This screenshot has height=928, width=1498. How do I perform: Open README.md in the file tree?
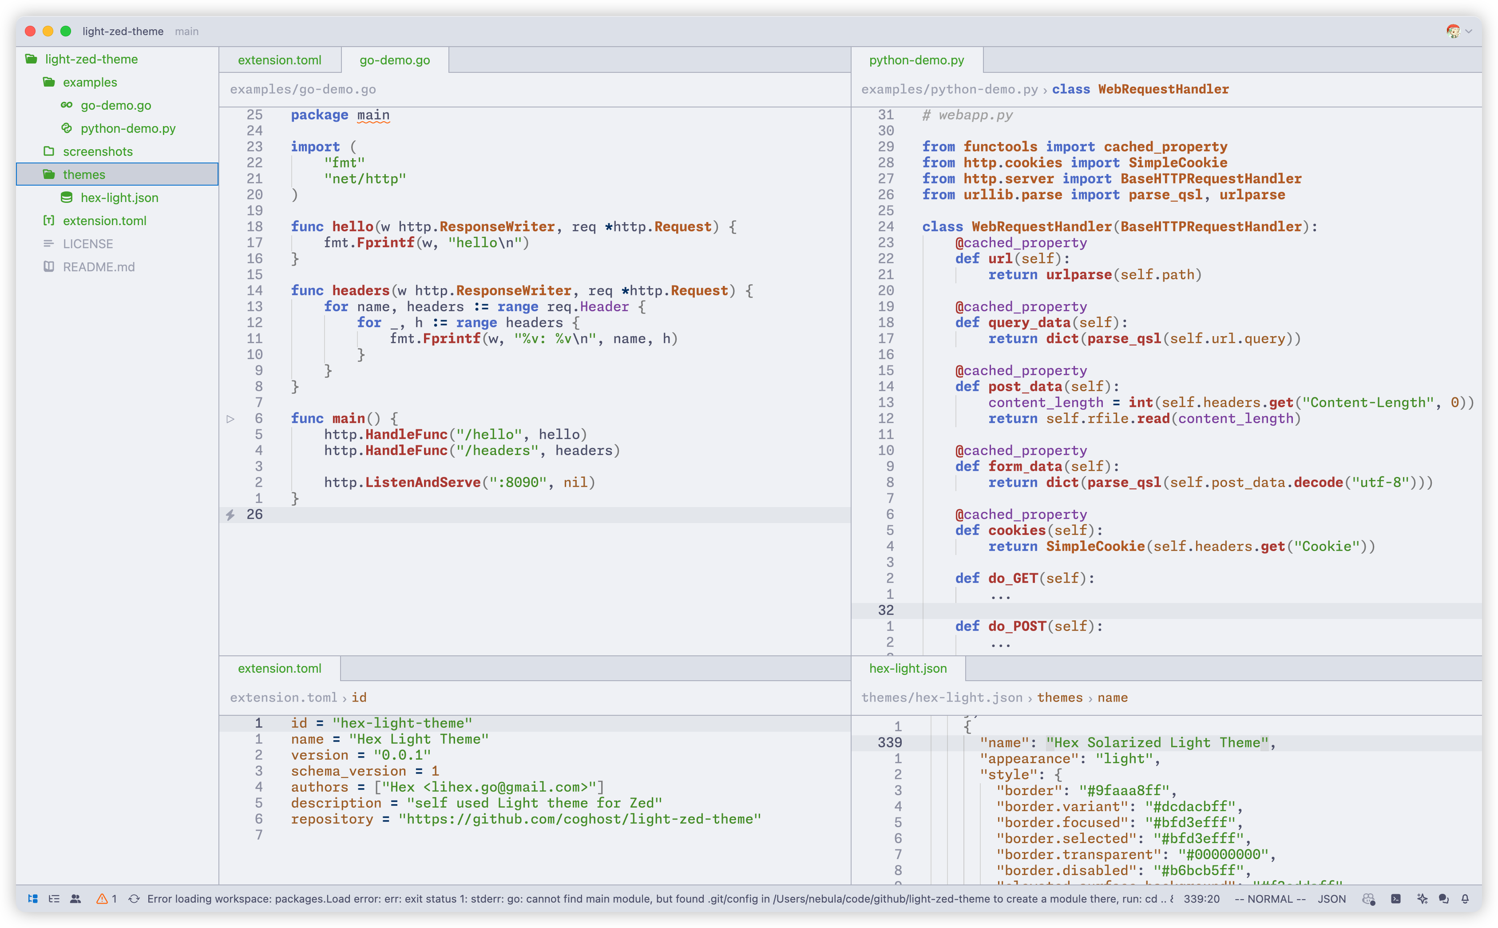99,267
